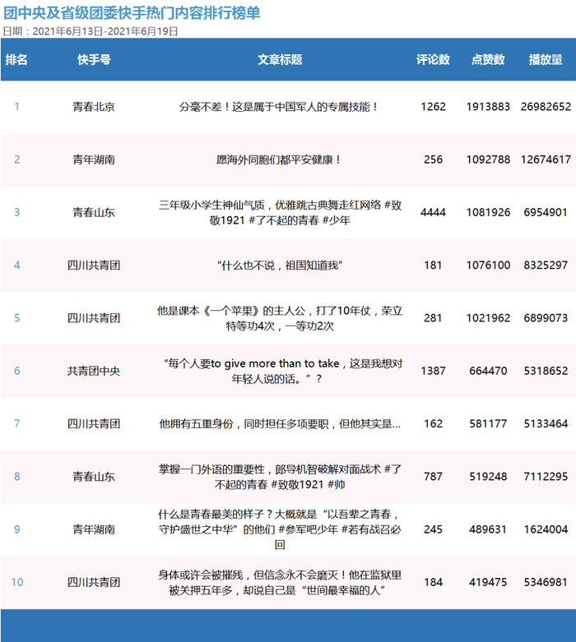
Task: Open the title about 课本《一个苹果》的主人公
Action: pos(280,318)
